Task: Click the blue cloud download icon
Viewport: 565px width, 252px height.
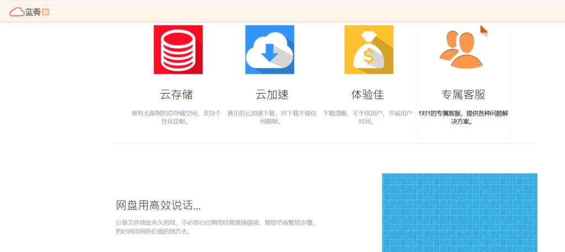Action: click(x=269, y=50)
